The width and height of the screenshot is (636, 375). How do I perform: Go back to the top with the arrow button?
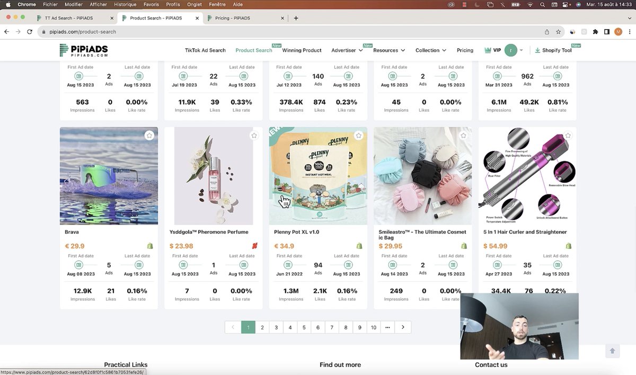coord(612,351)
